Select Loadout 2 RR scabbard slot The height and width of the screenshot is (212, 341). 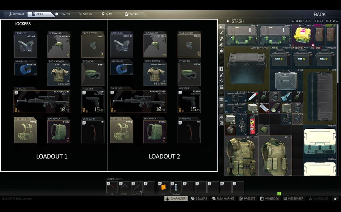point(189,132)
